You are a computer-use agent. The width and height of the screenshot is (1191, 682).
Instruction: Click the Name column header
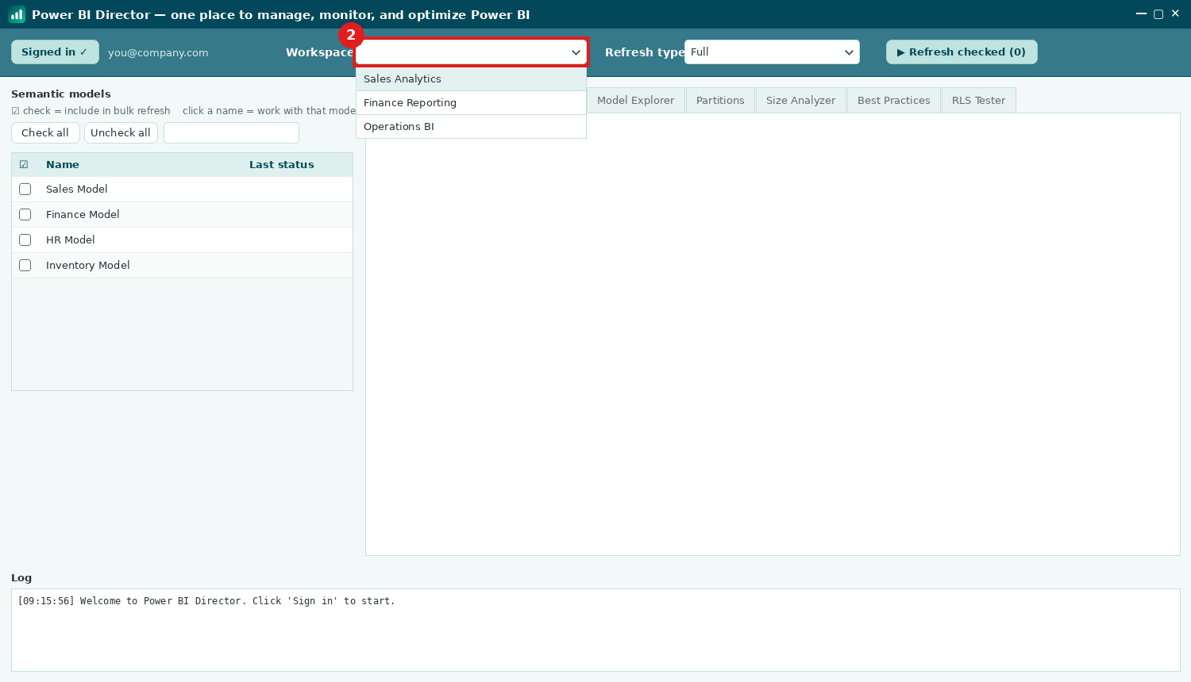63,165
